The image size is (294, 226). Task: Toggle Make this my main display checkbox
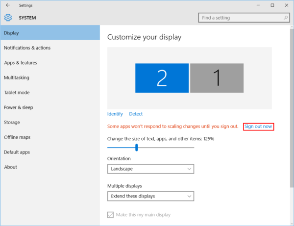[110, 215]
